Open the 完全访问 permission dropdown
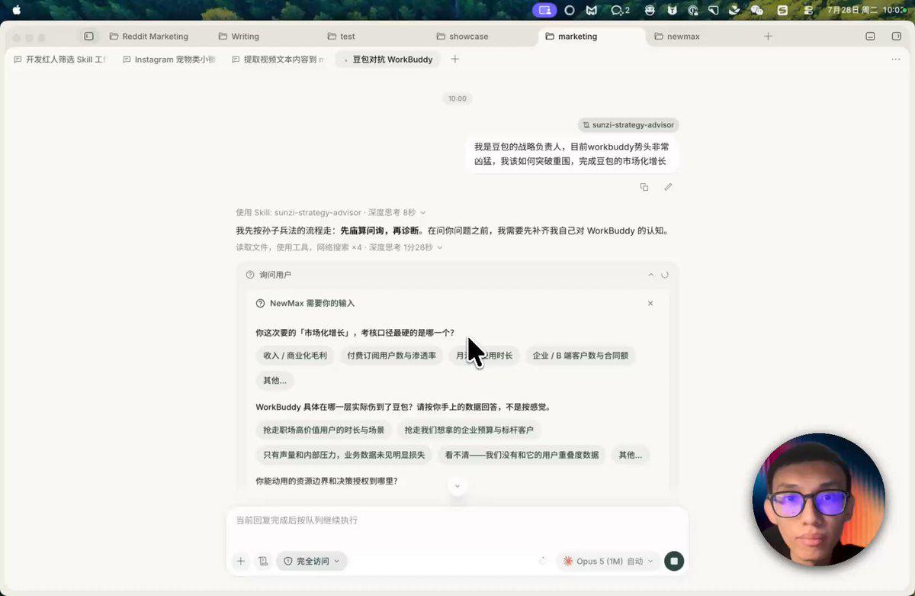Screen dimensions: 915x596 [312, 561]
